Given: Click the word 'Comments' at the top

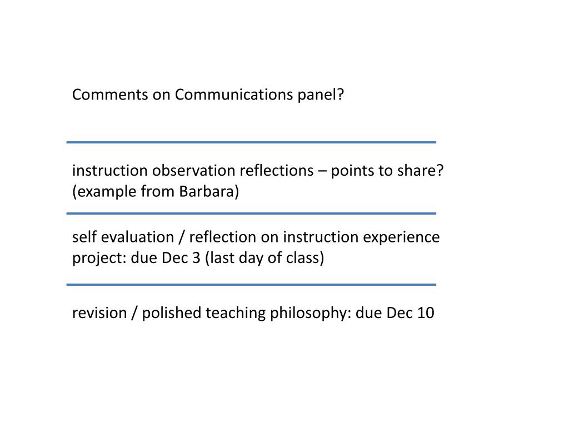Looking at the screenshot, I should pyautogui.click(x=111, y=95).
